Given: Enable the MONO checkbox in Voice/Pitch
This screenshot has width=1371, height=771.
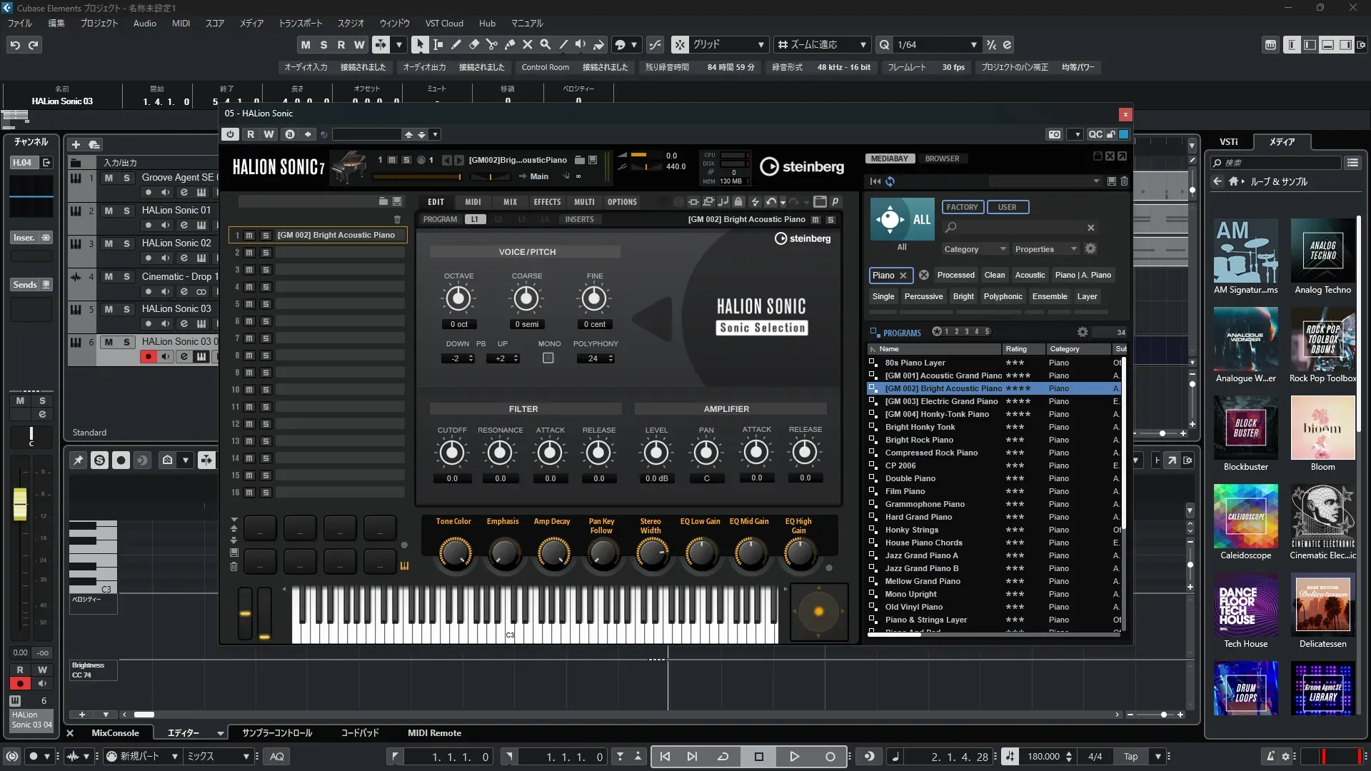Looking at the screenshot, I should (548, 358).
